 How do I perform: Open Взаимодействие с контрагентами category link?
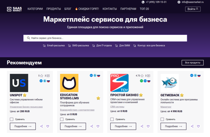point(77,110)
